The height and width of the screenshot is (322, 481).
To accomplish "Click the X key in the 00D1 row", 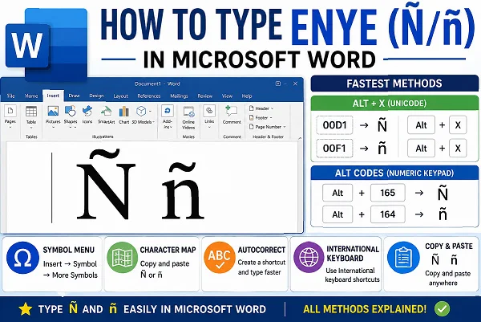I will point(458,125).
